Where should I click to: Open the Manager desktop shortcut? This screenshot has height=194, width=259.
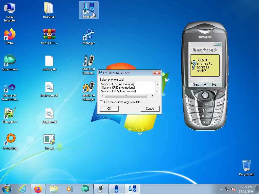[89, 36]
